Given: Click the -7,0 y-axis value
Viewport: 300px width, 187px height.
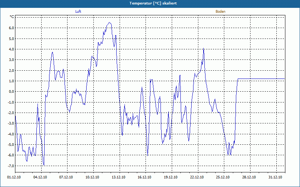Looking at the screenshot, I should (11, 166).
